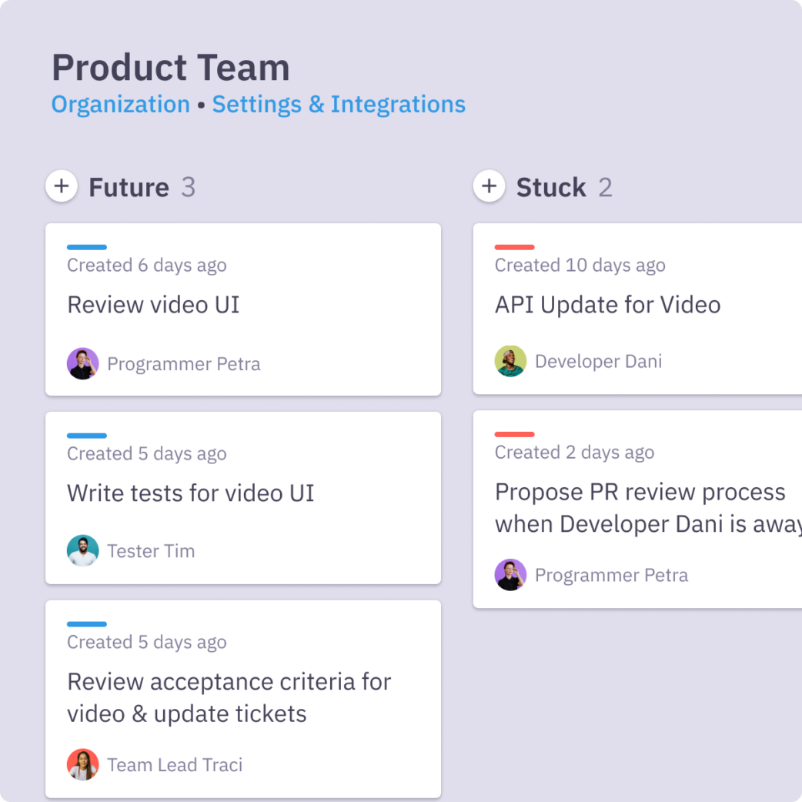Open the 'API Update for Video' card title
The height and width of the screenshot is (802, 802).
tap(607, 305)
